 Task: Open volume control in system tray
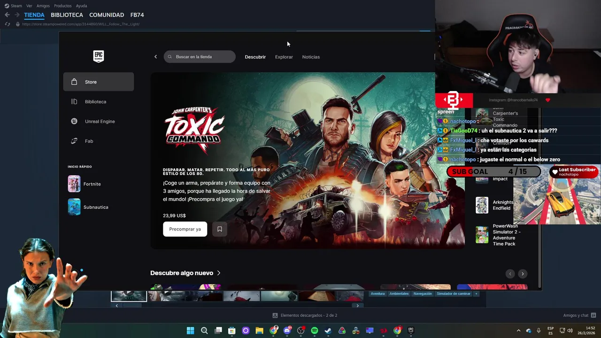pos(570,330)
